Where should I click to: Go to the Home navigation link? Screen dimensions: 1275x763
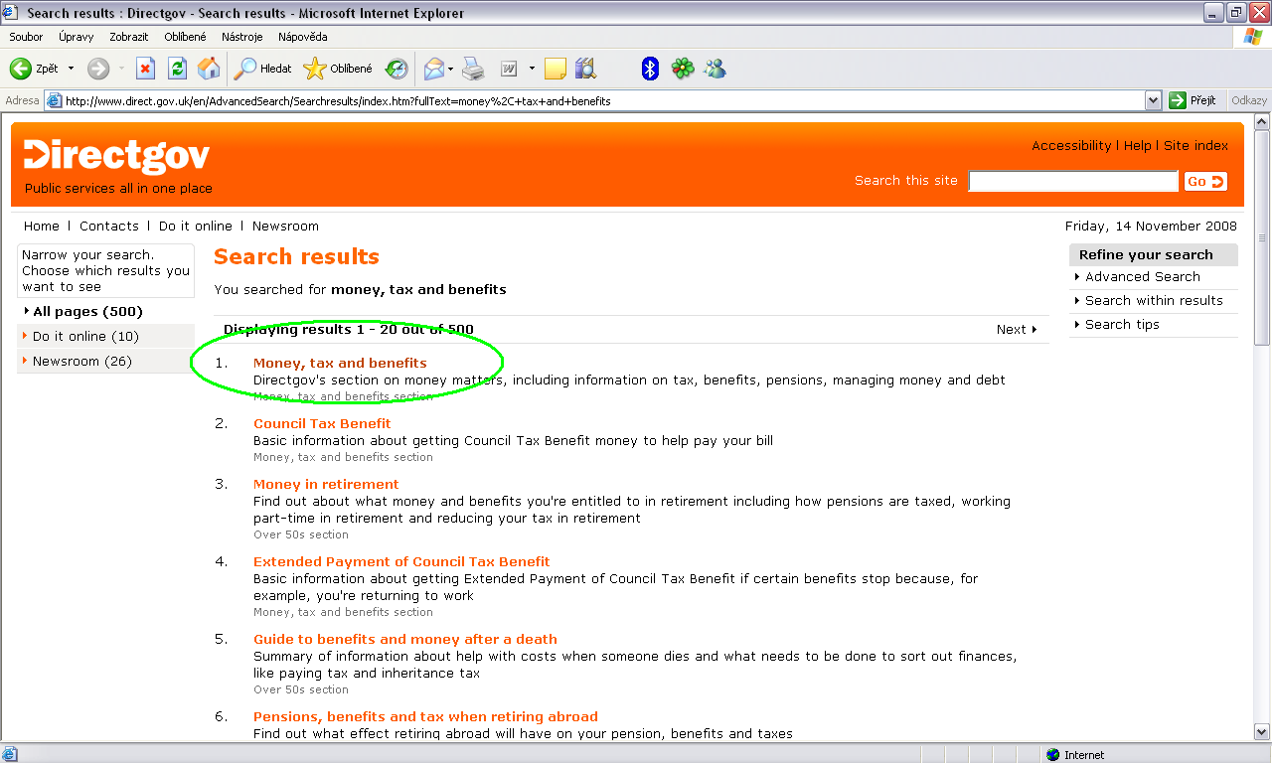(x=42, y=226)
